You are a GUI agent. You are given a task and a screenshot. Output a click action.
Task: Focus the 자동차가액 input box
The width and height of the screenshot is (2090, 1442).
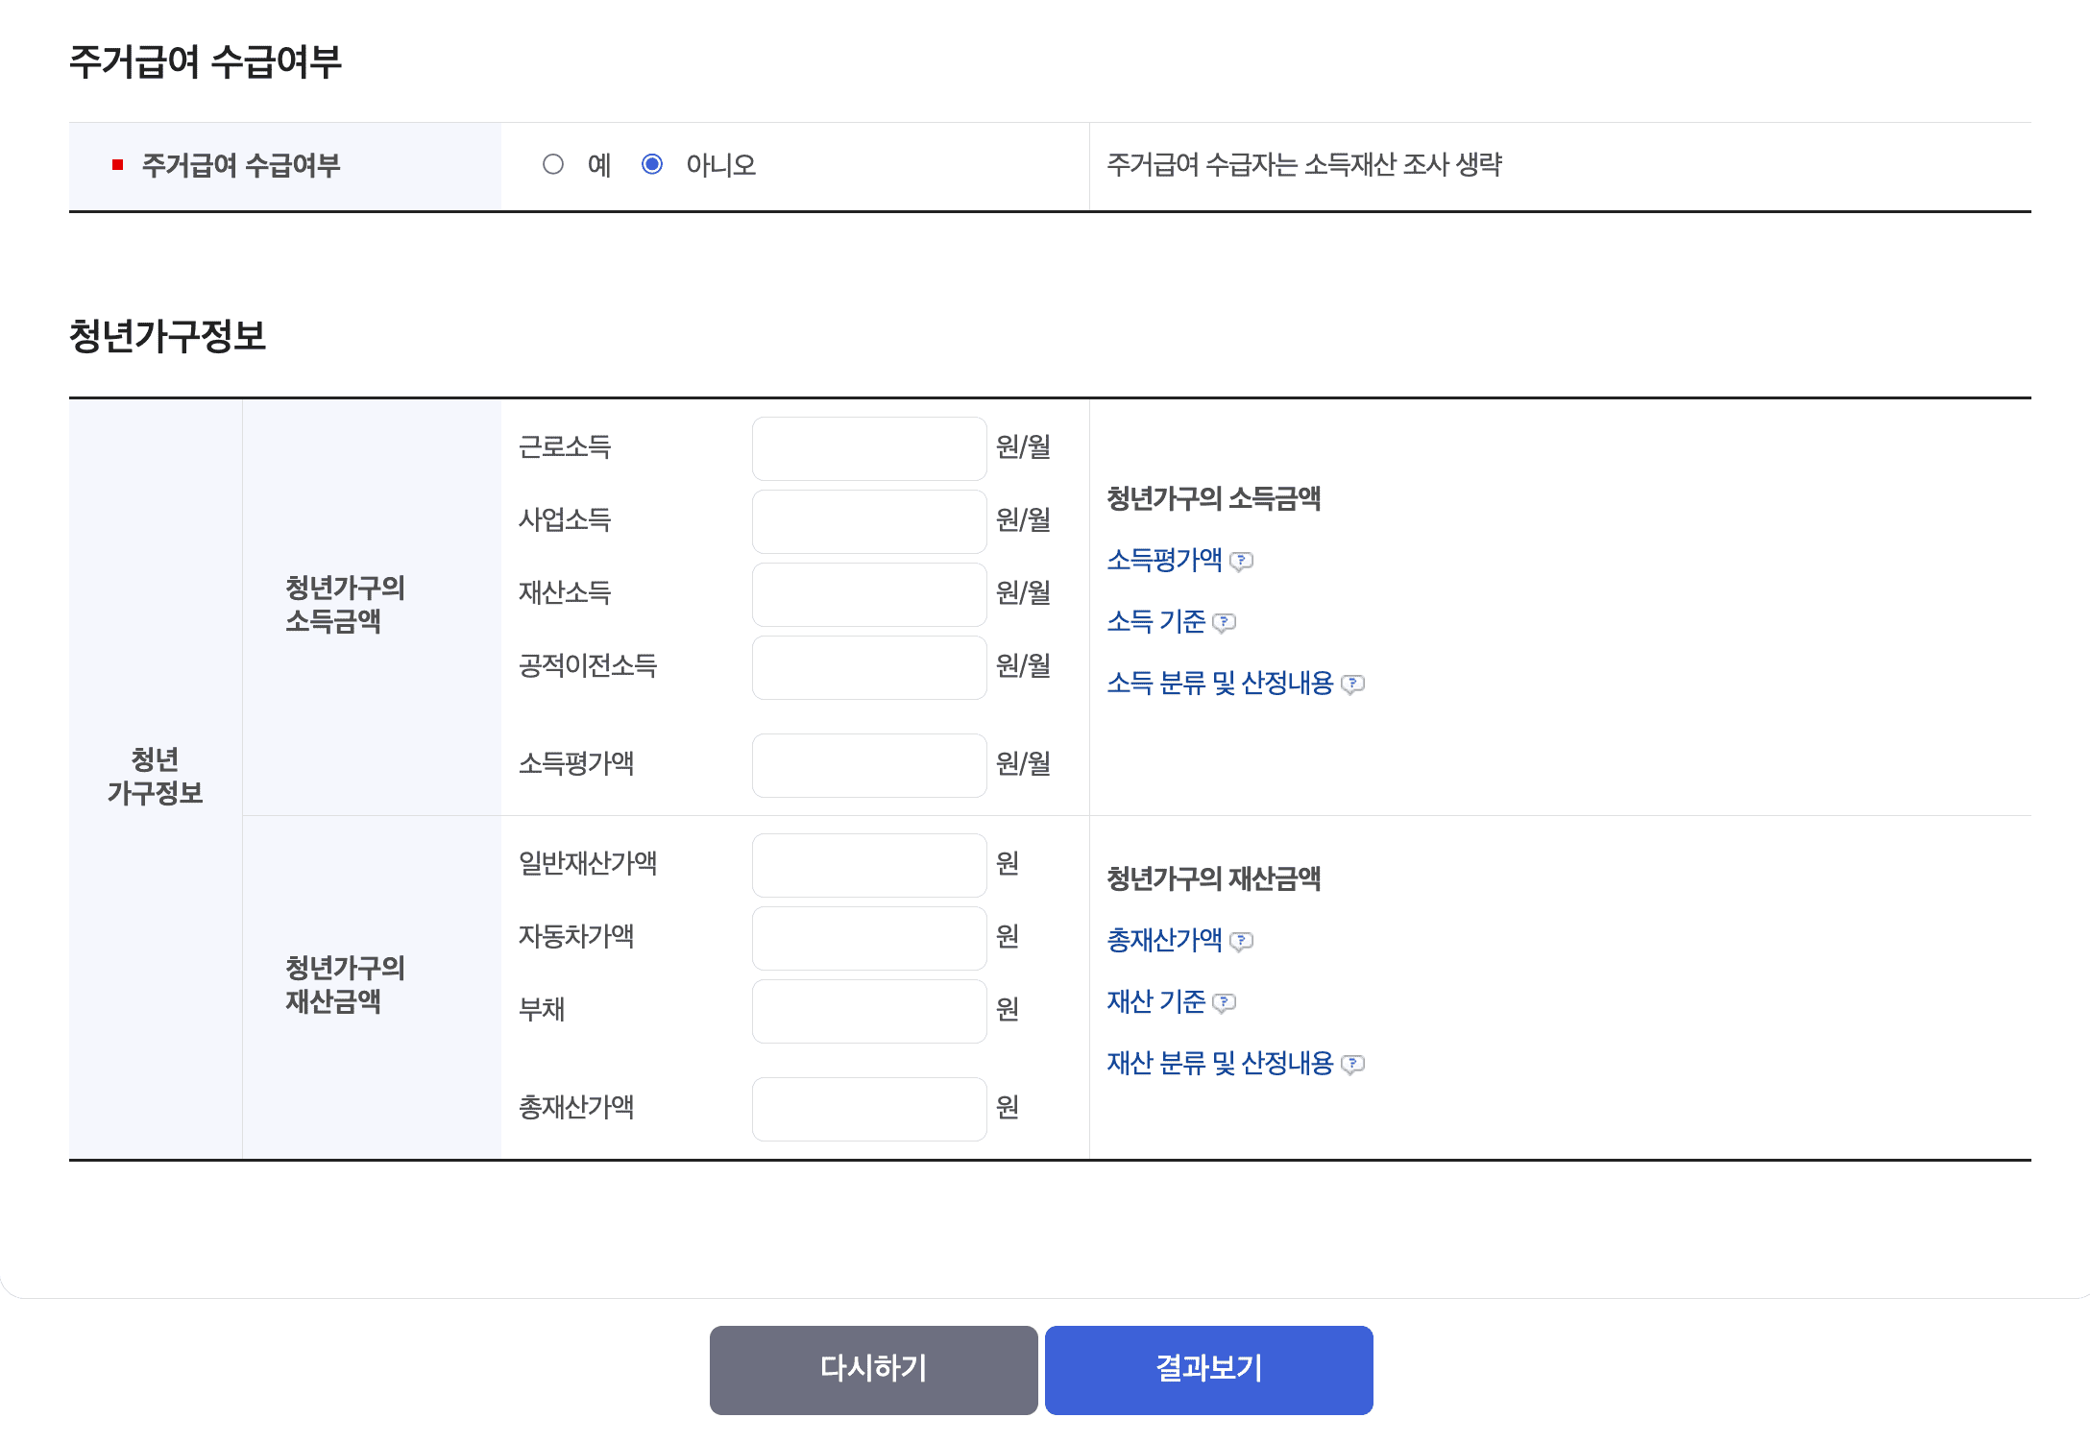point(868,938)
